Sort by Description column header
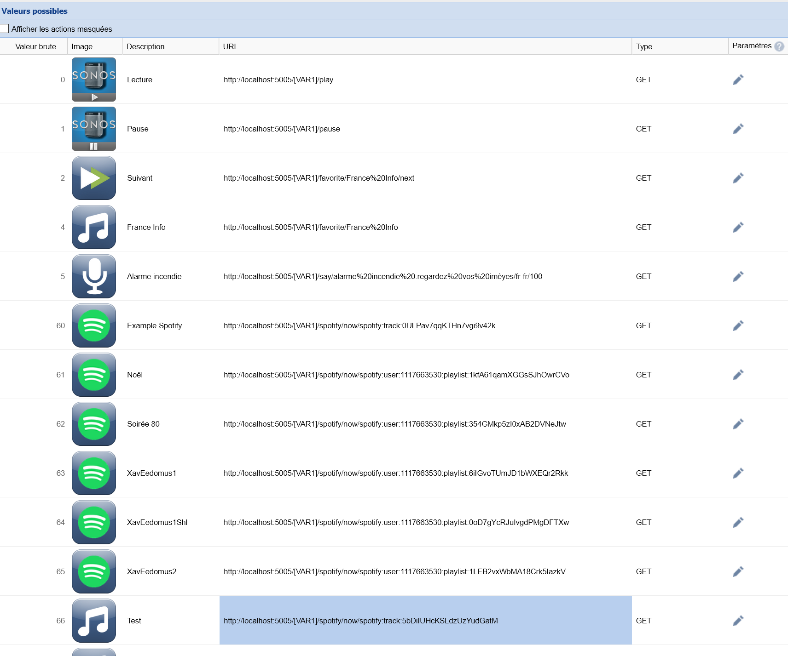Image resolution: width=788 pixels, height=656 pixels. 170,46
